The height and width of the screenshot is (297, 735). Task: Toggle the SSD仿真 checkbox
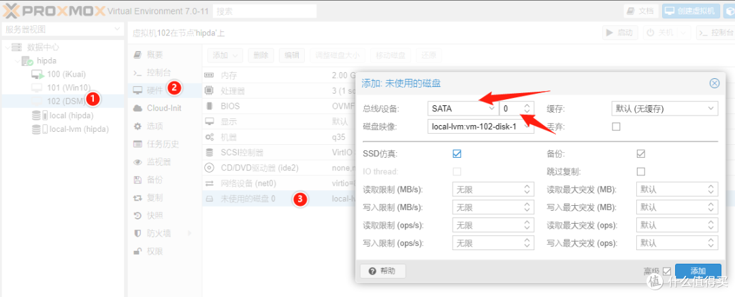pyautogui.click(x=457, y=154)
